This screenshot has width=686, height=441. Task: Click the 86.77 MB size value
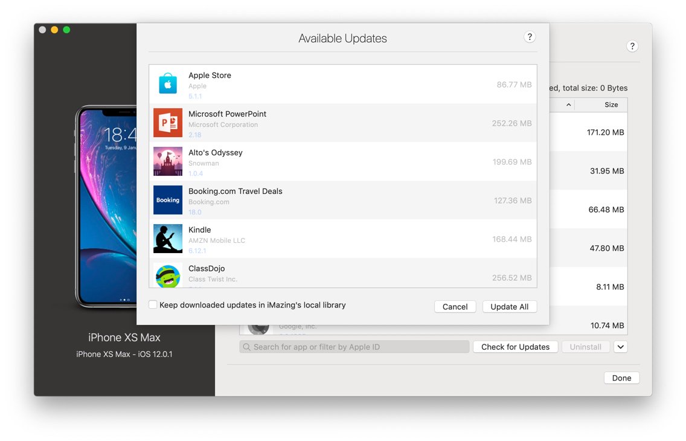click(514, 85)
